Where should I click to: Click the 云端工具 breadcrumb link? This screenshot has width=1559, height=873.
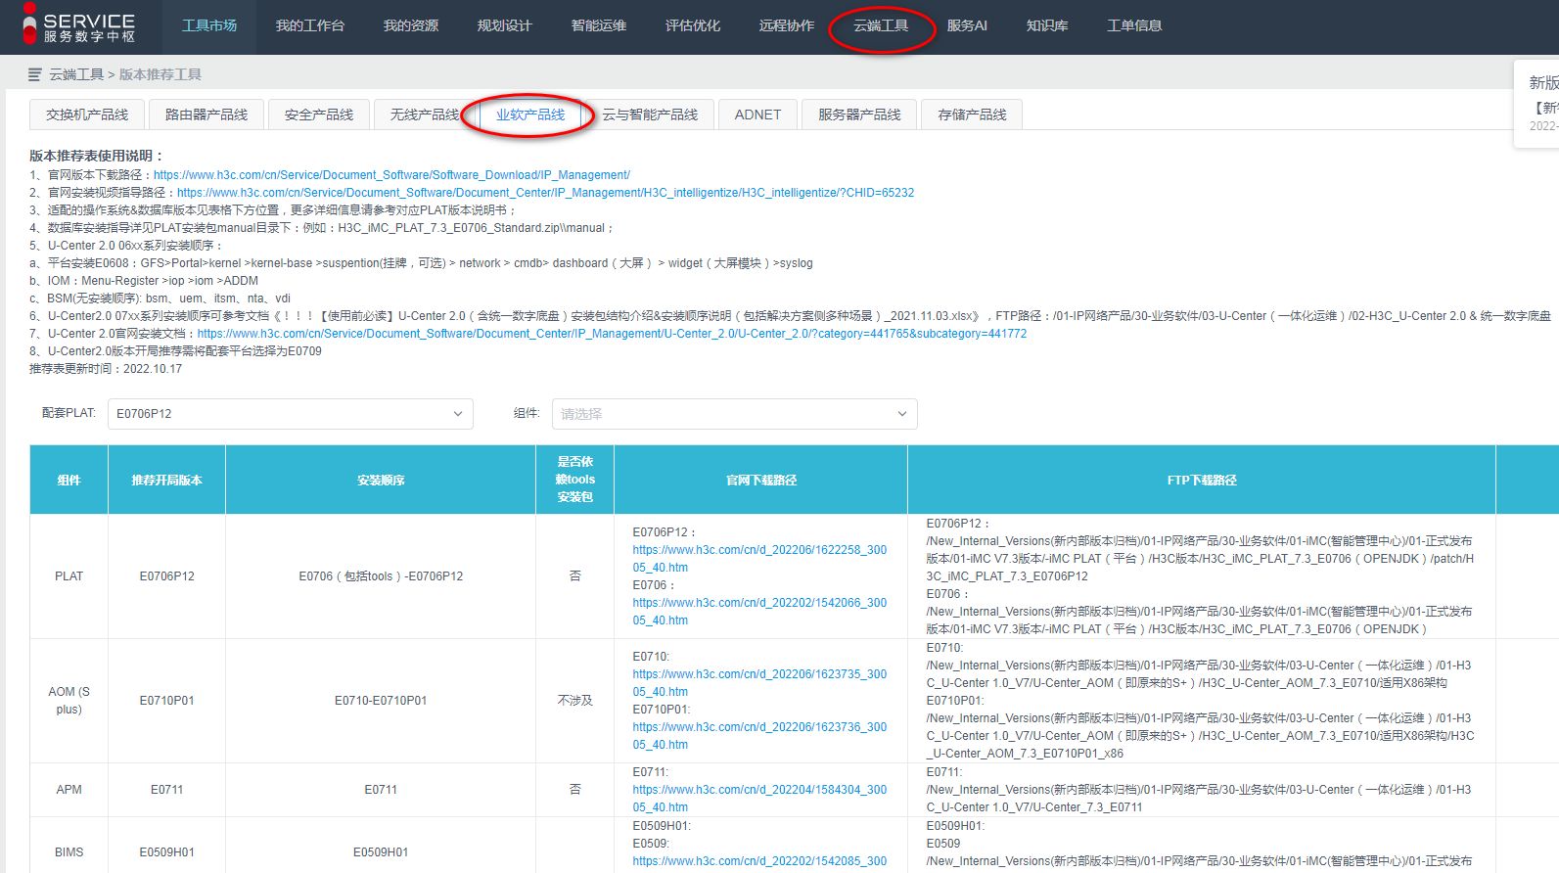pyautogui.click(x=76, y=74)
